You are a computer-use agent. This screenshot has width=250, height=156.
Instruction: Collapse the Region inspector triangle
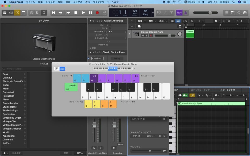[90, 21]
